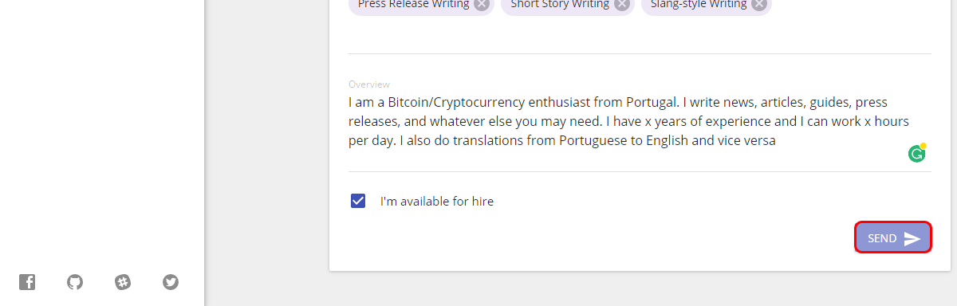Viewport: 957px width, 306px height.
Task: Click the small Overview field label
Action: [368, 84]
